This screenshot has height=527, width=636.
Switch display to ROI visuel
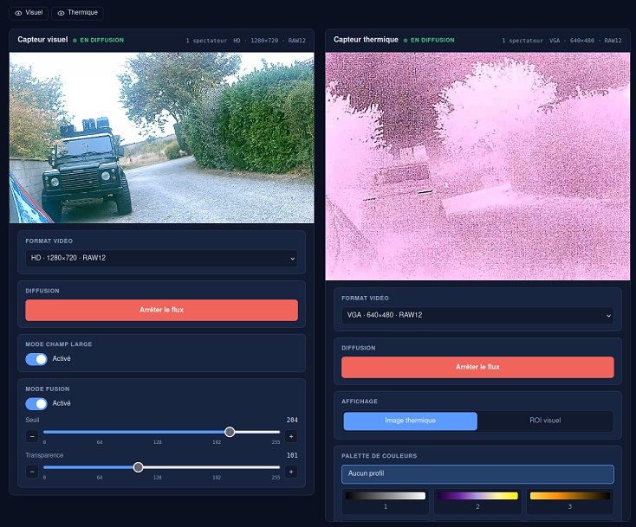(x=545, y=421)
